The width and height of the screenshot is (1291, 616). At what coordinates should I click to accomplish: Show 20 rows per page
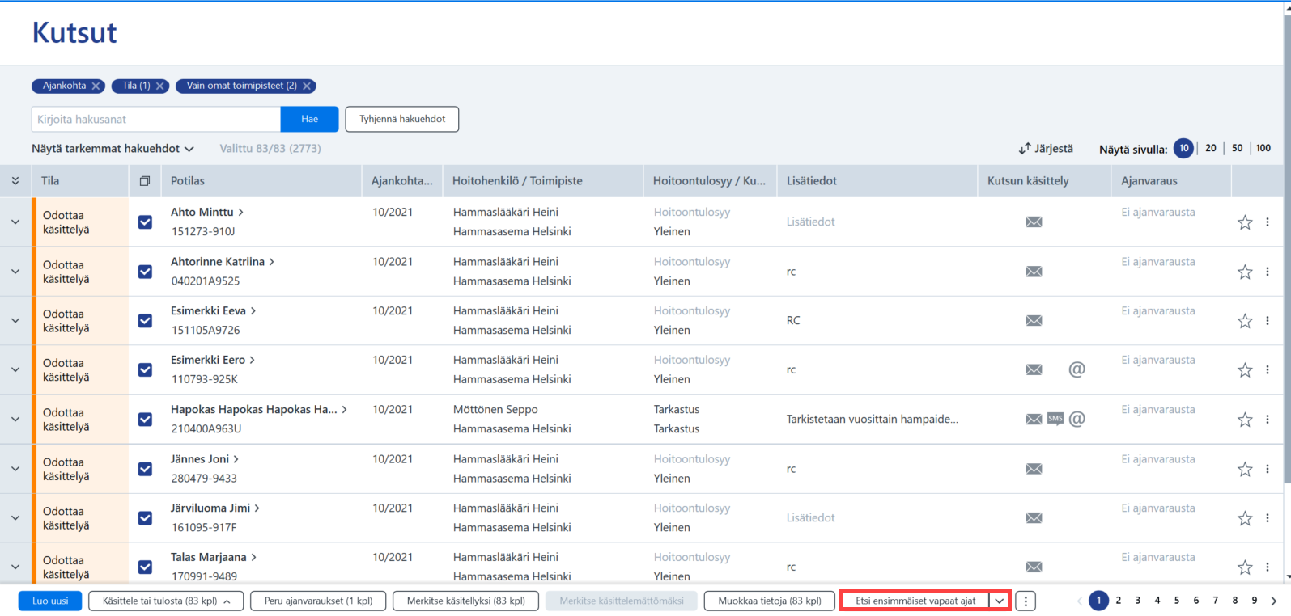pyautogui.click(x=1211, y=148)
